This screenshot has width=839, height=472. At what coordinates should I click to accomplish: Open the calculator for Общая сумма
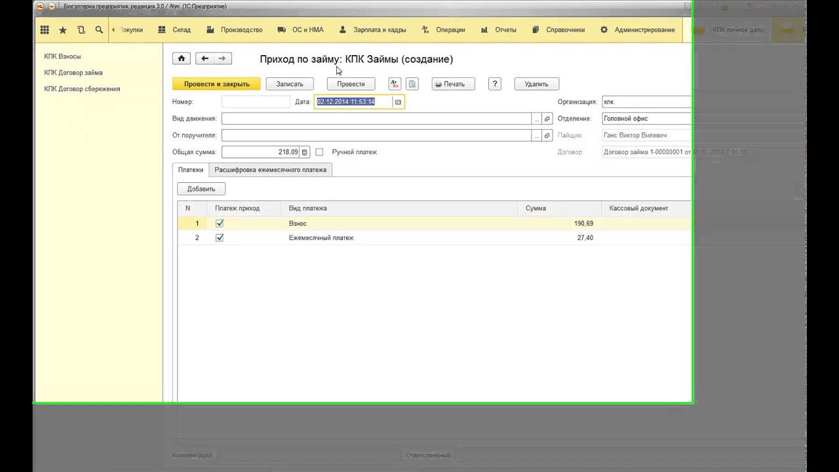305,152
